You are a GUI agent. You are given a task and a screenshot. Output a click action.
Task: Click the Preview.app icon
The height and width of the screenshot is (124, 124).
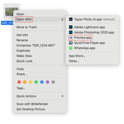pos(71,38)
